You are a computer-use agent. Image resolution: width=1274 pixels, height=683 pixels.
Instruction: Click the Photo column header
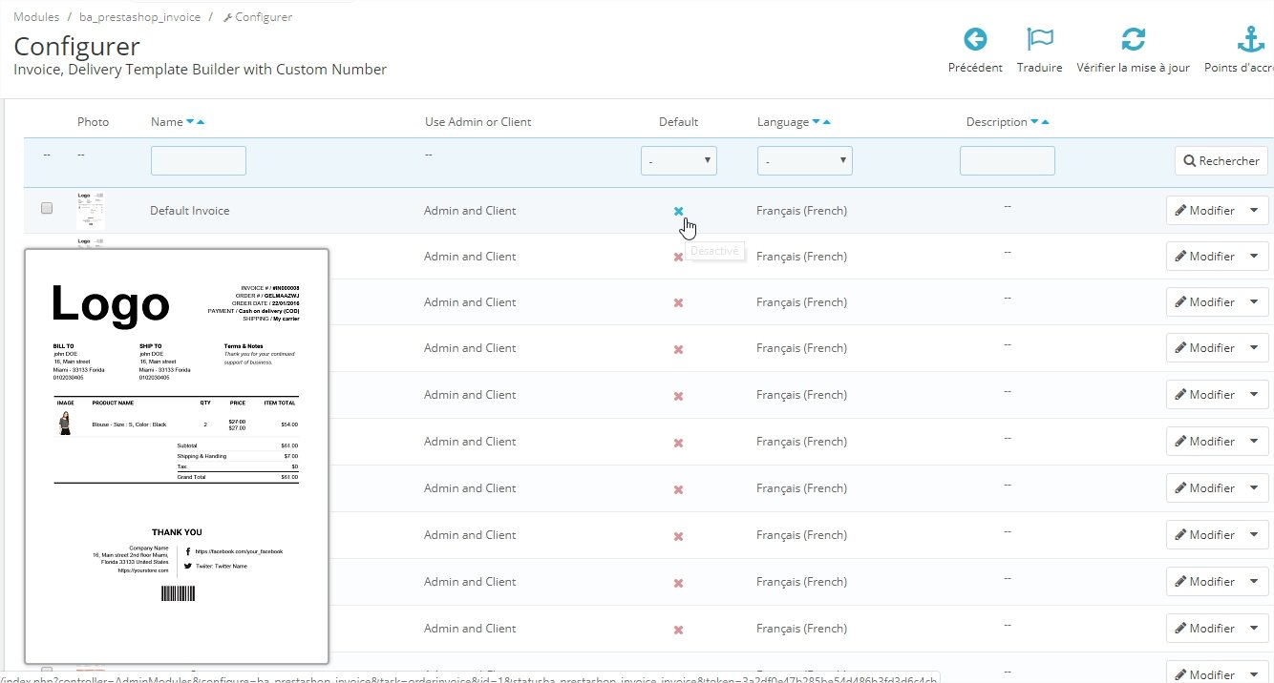point(94,122)
